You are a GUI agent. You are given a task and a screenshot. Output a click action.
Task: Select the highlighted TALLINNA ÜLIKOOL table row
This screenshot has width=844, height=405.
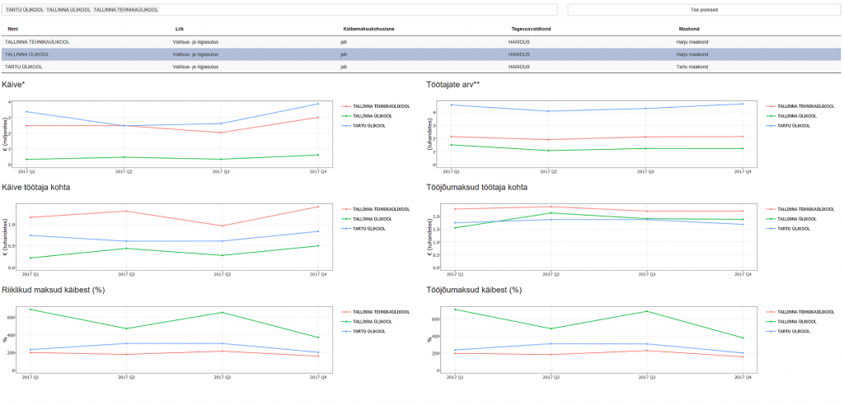pyautogui.click(x=421, y=54)
